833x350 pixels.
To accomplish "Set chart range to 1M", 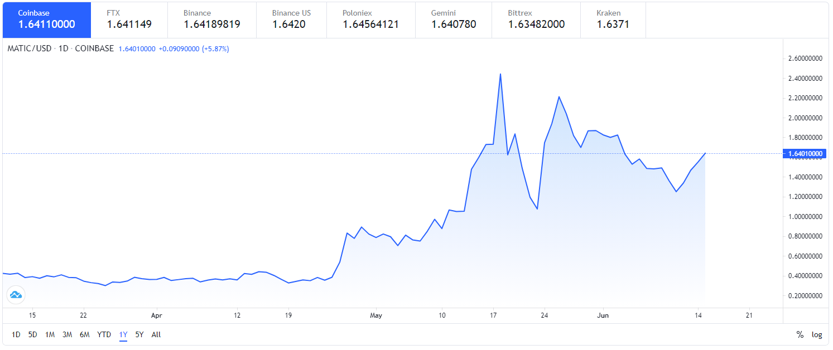I will pos(50,335).
